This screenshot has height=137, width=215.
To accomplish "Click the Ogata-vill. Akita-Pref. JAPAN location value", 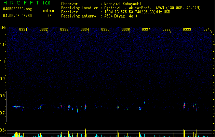I will point(152,8).
